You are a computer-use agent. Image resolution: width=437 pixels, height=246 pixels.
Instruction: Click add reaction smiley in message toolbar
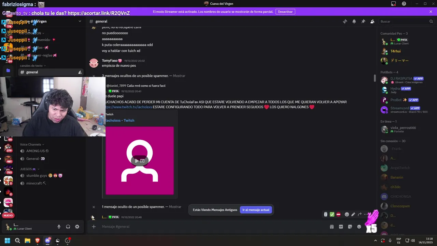click(x=347, y=215)
